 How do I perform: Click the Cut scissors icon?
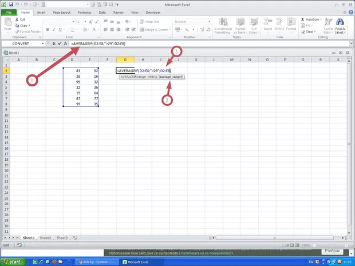[x=17, y=19]
